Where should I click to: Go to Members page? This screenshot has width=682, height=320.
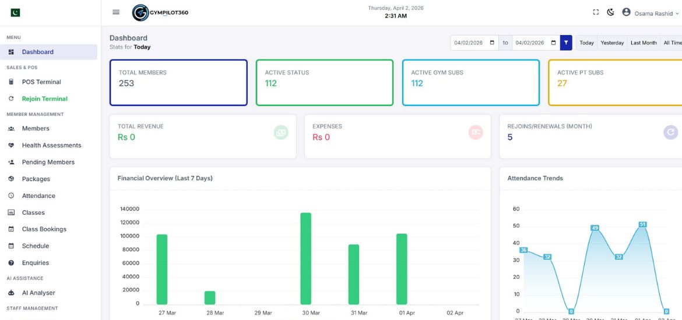(36, 129)
